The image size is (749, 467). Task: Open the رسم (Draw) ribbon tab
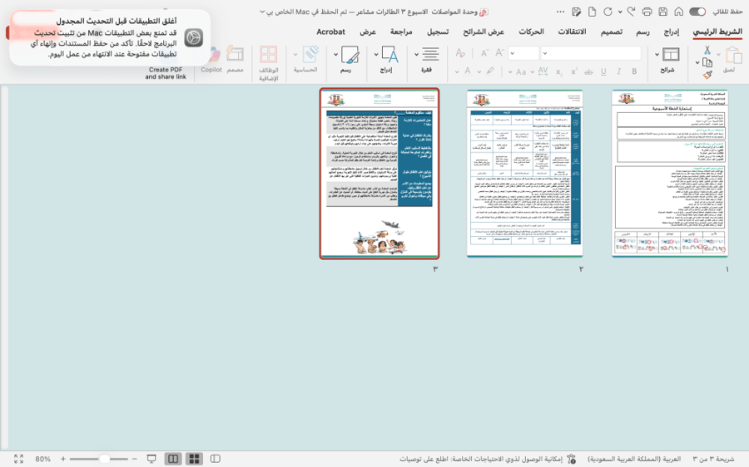coord(642,32)
